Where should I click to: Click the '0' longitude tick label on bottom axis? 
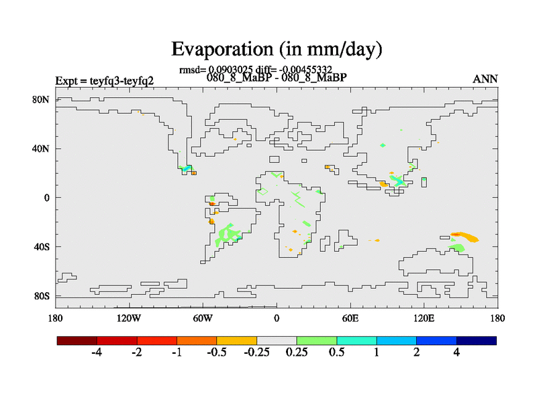point(277,318)
